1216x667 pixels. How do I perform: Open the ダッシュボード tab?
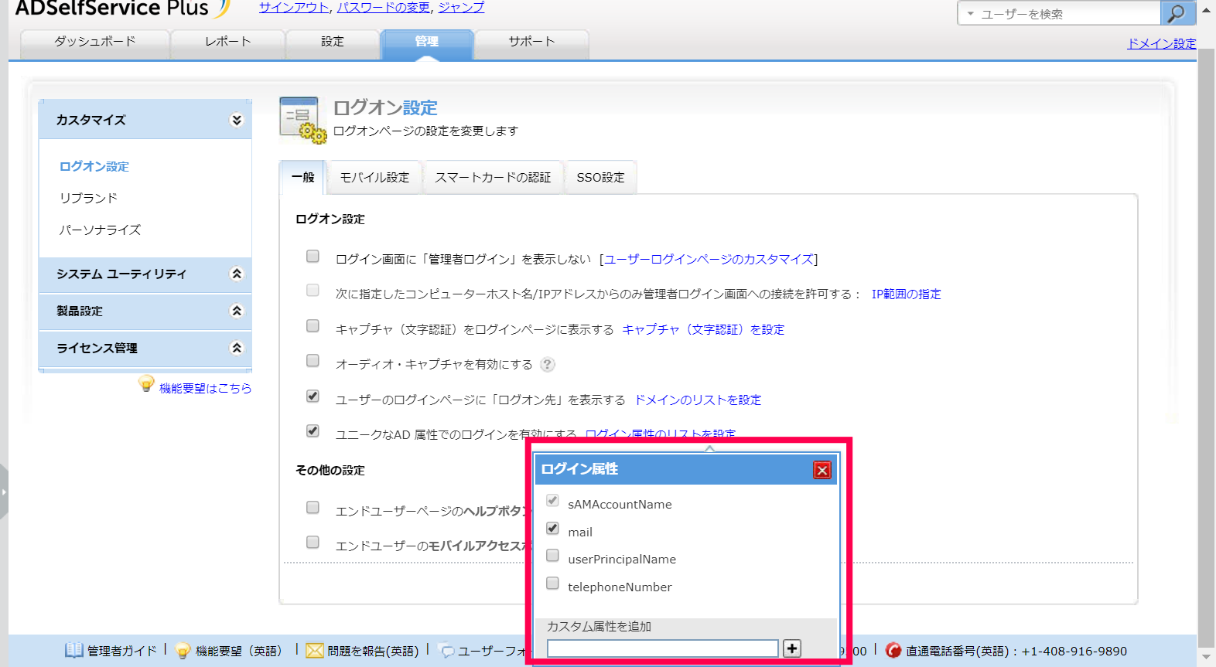click(x=95, y=43)
